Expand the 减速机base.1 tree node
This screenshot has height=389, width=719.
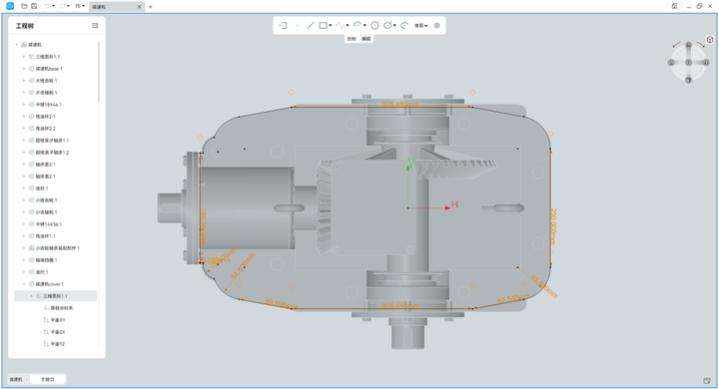(24, 69)
